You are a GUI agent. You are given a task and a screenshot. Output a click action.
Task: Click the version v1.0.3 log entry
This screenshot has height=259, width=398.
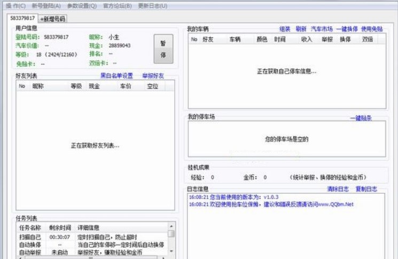coord(233,197)
